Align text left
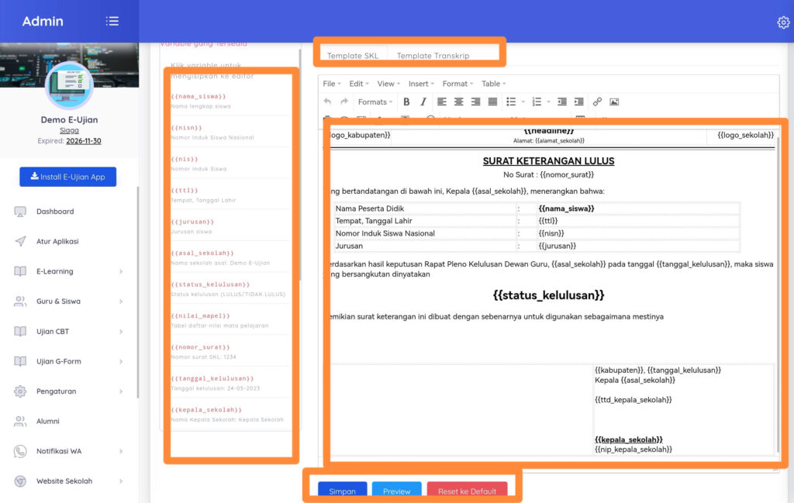The width and height of the screenshot is (794, 503). click(x=441, y=102)
